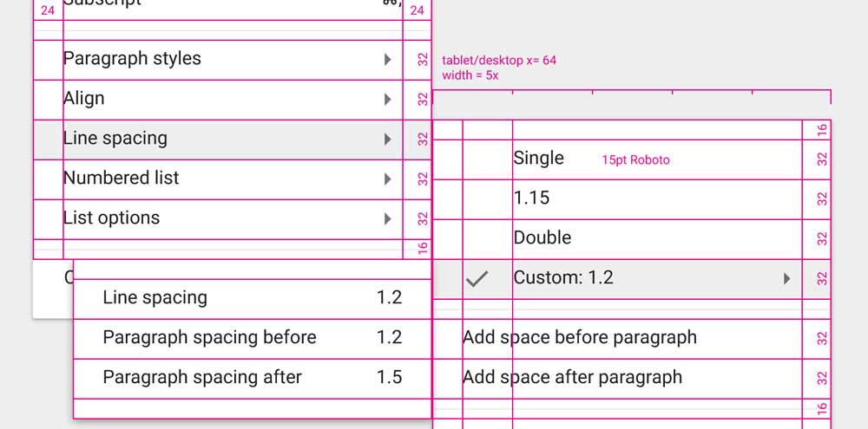Edit Paragraph spacing before value
The width and height of the screenshot is (868, 429).
389,338
